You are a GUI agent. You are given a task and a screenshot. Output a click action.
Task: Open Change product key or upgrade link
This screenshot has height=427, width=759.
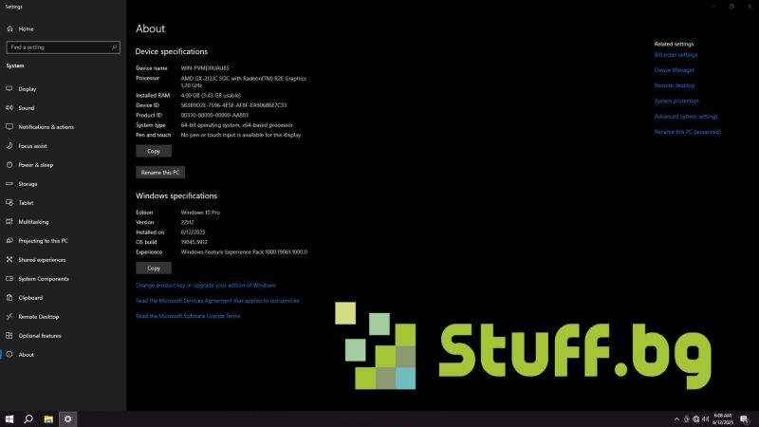pos(205,285)
